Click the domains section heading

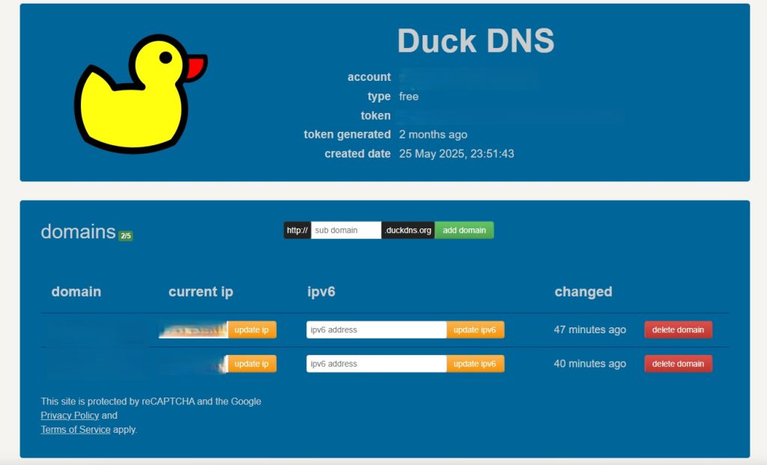pyautogui.click(x=78, y=232)
